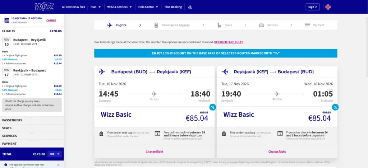
Task: Expand the SEATS sidebar section
Action: pyautogui.click(x=32, y=128)
